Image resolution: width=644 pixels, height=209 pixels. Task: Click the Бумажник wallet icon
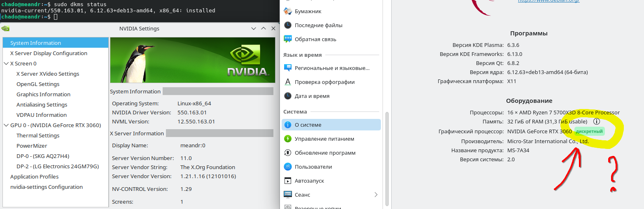[288, 11]
